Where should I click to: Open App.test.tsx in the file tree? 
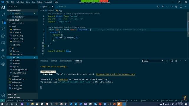[x=17, y=54]
